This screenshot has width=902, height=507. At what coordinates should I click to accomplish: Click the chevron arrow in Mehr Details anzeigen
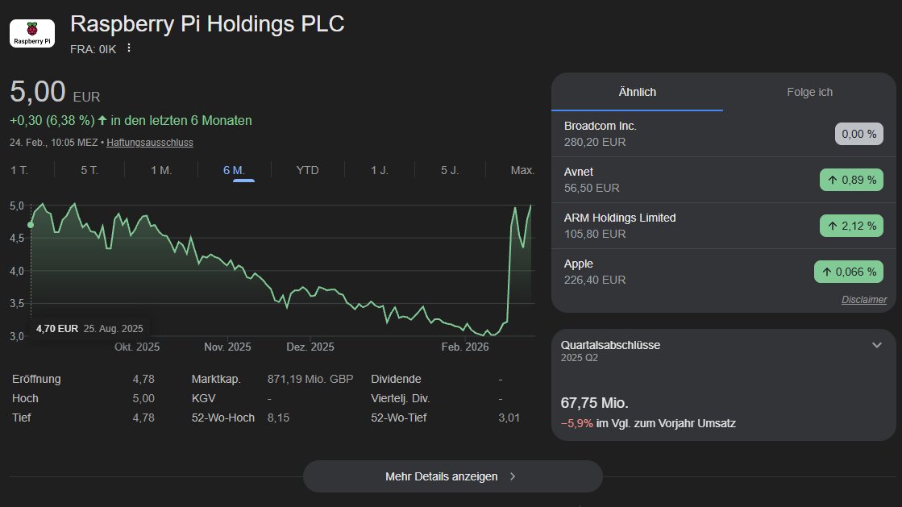click(x=513, y=476)
